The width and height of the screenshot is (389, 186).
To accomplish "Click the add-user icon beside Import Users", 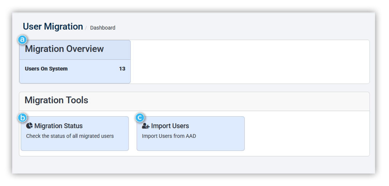I will click(146, 126).
